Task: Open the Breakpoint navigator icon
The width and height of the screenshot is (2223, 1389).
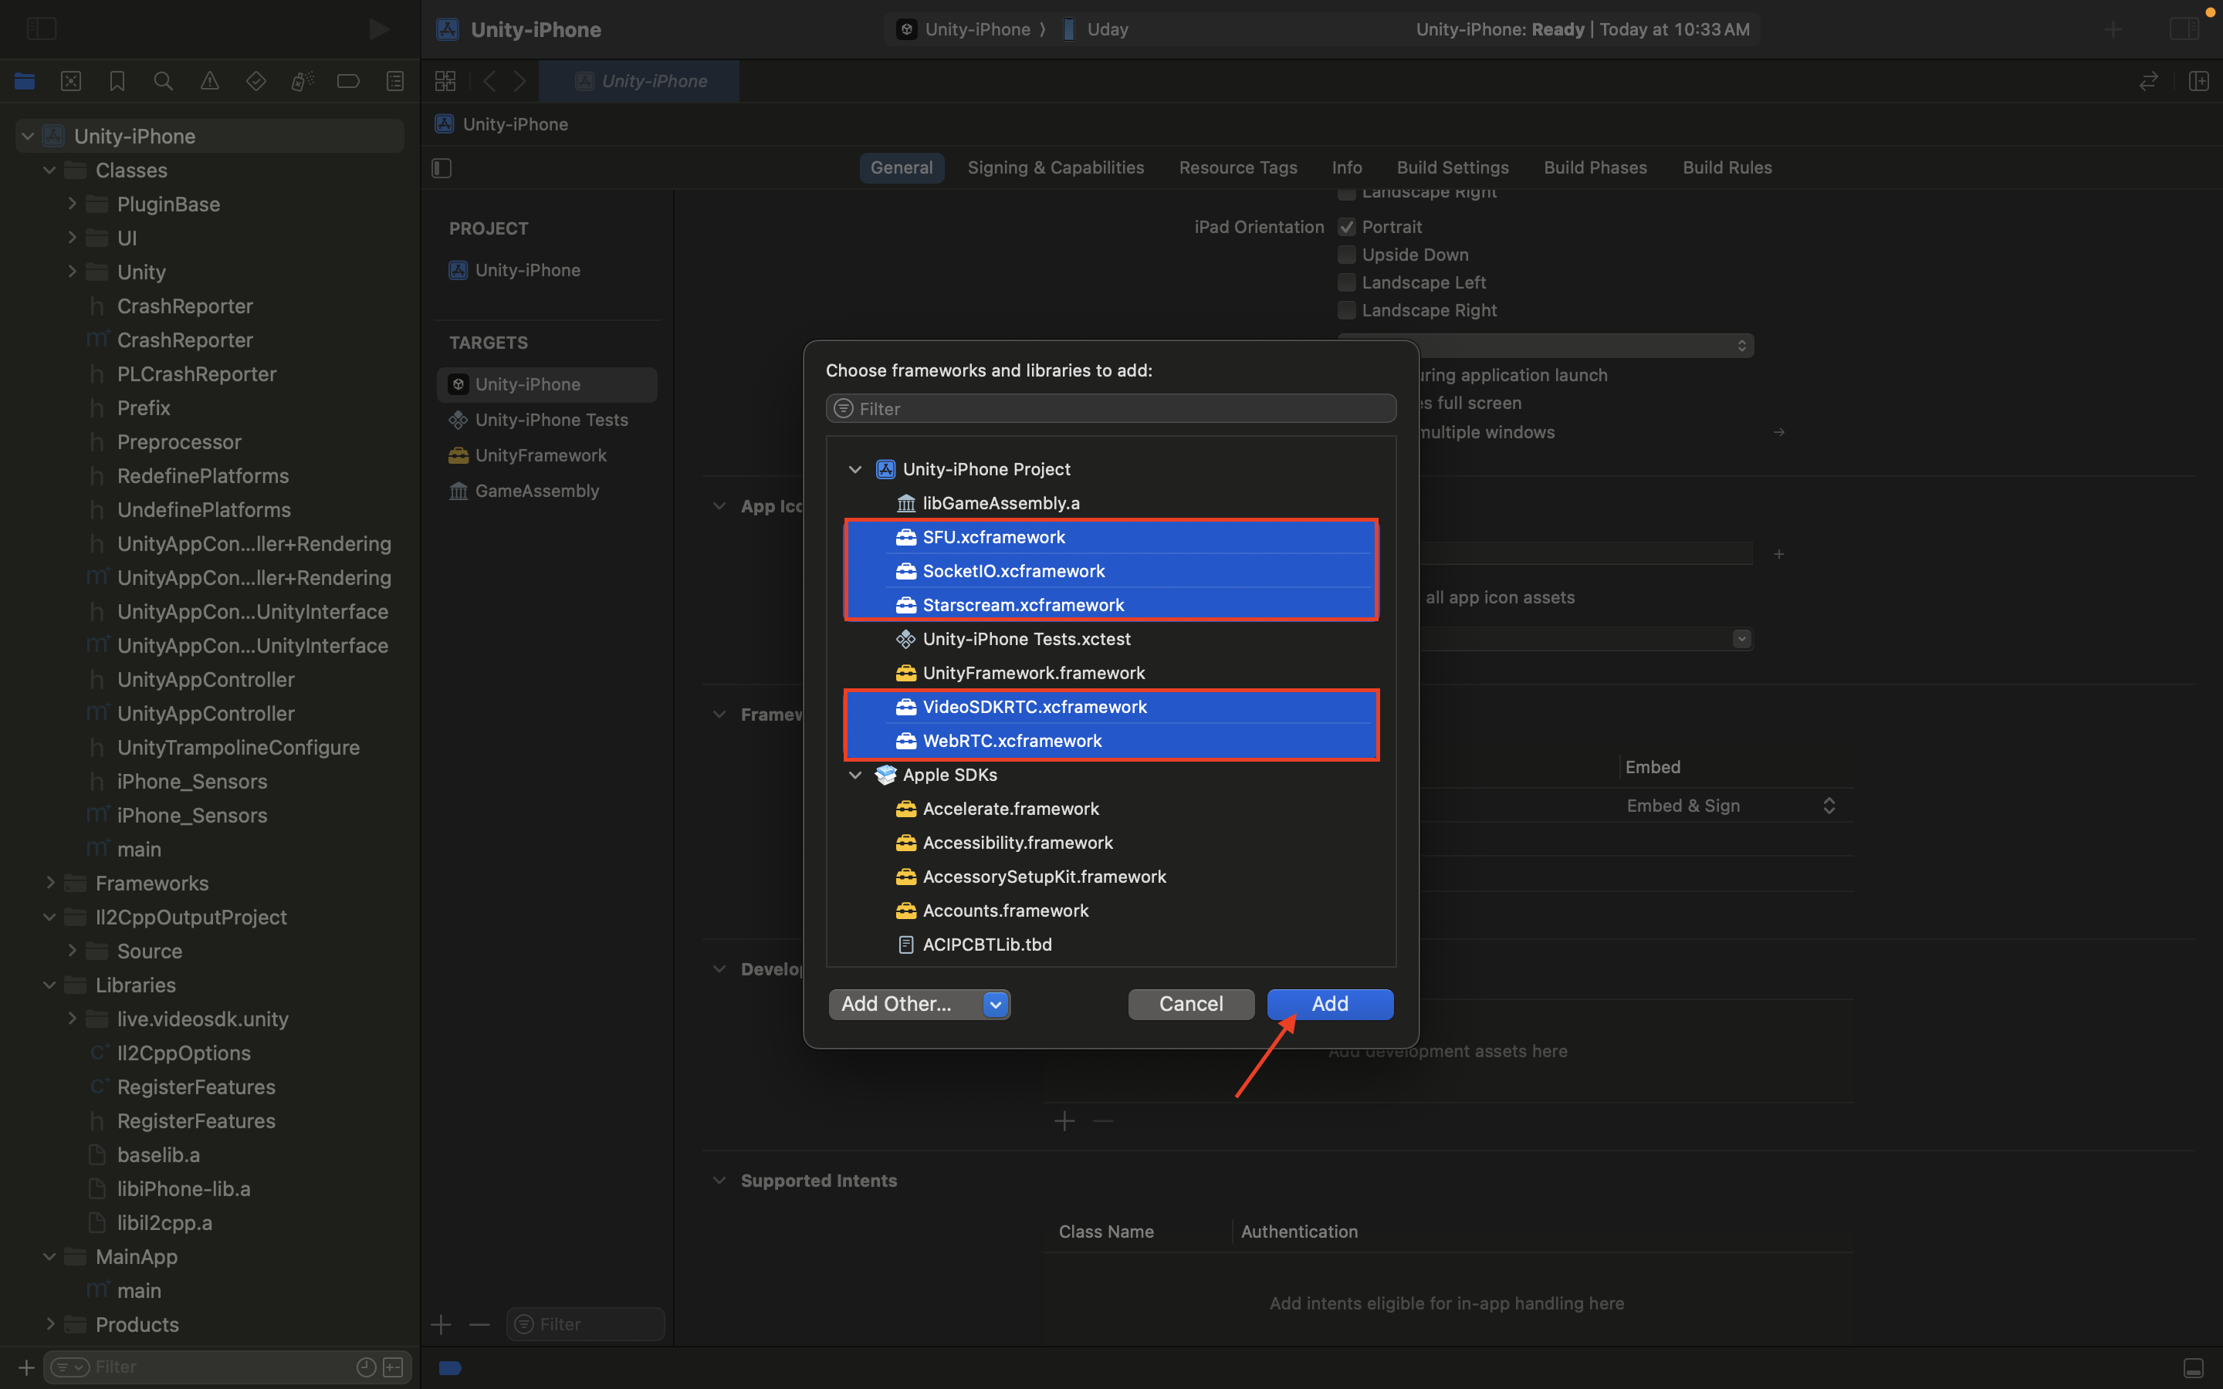Action: pyautogui.click(x=348, y=81)
